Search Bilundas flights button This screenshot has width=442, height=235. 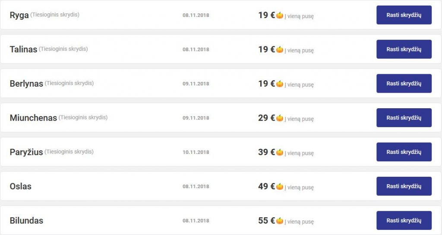[404, 220]
